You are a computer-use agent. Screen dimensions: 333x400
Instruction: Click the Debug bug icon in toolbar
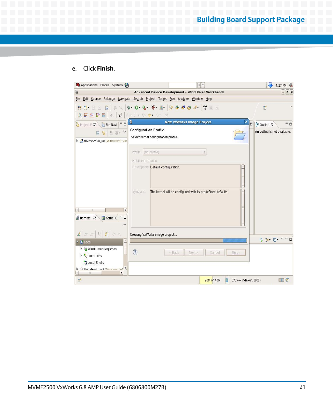coord(129,108)
